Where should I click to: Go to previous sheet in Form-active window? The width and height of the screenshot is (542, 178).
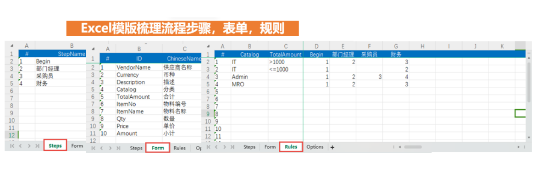(102, 148)
